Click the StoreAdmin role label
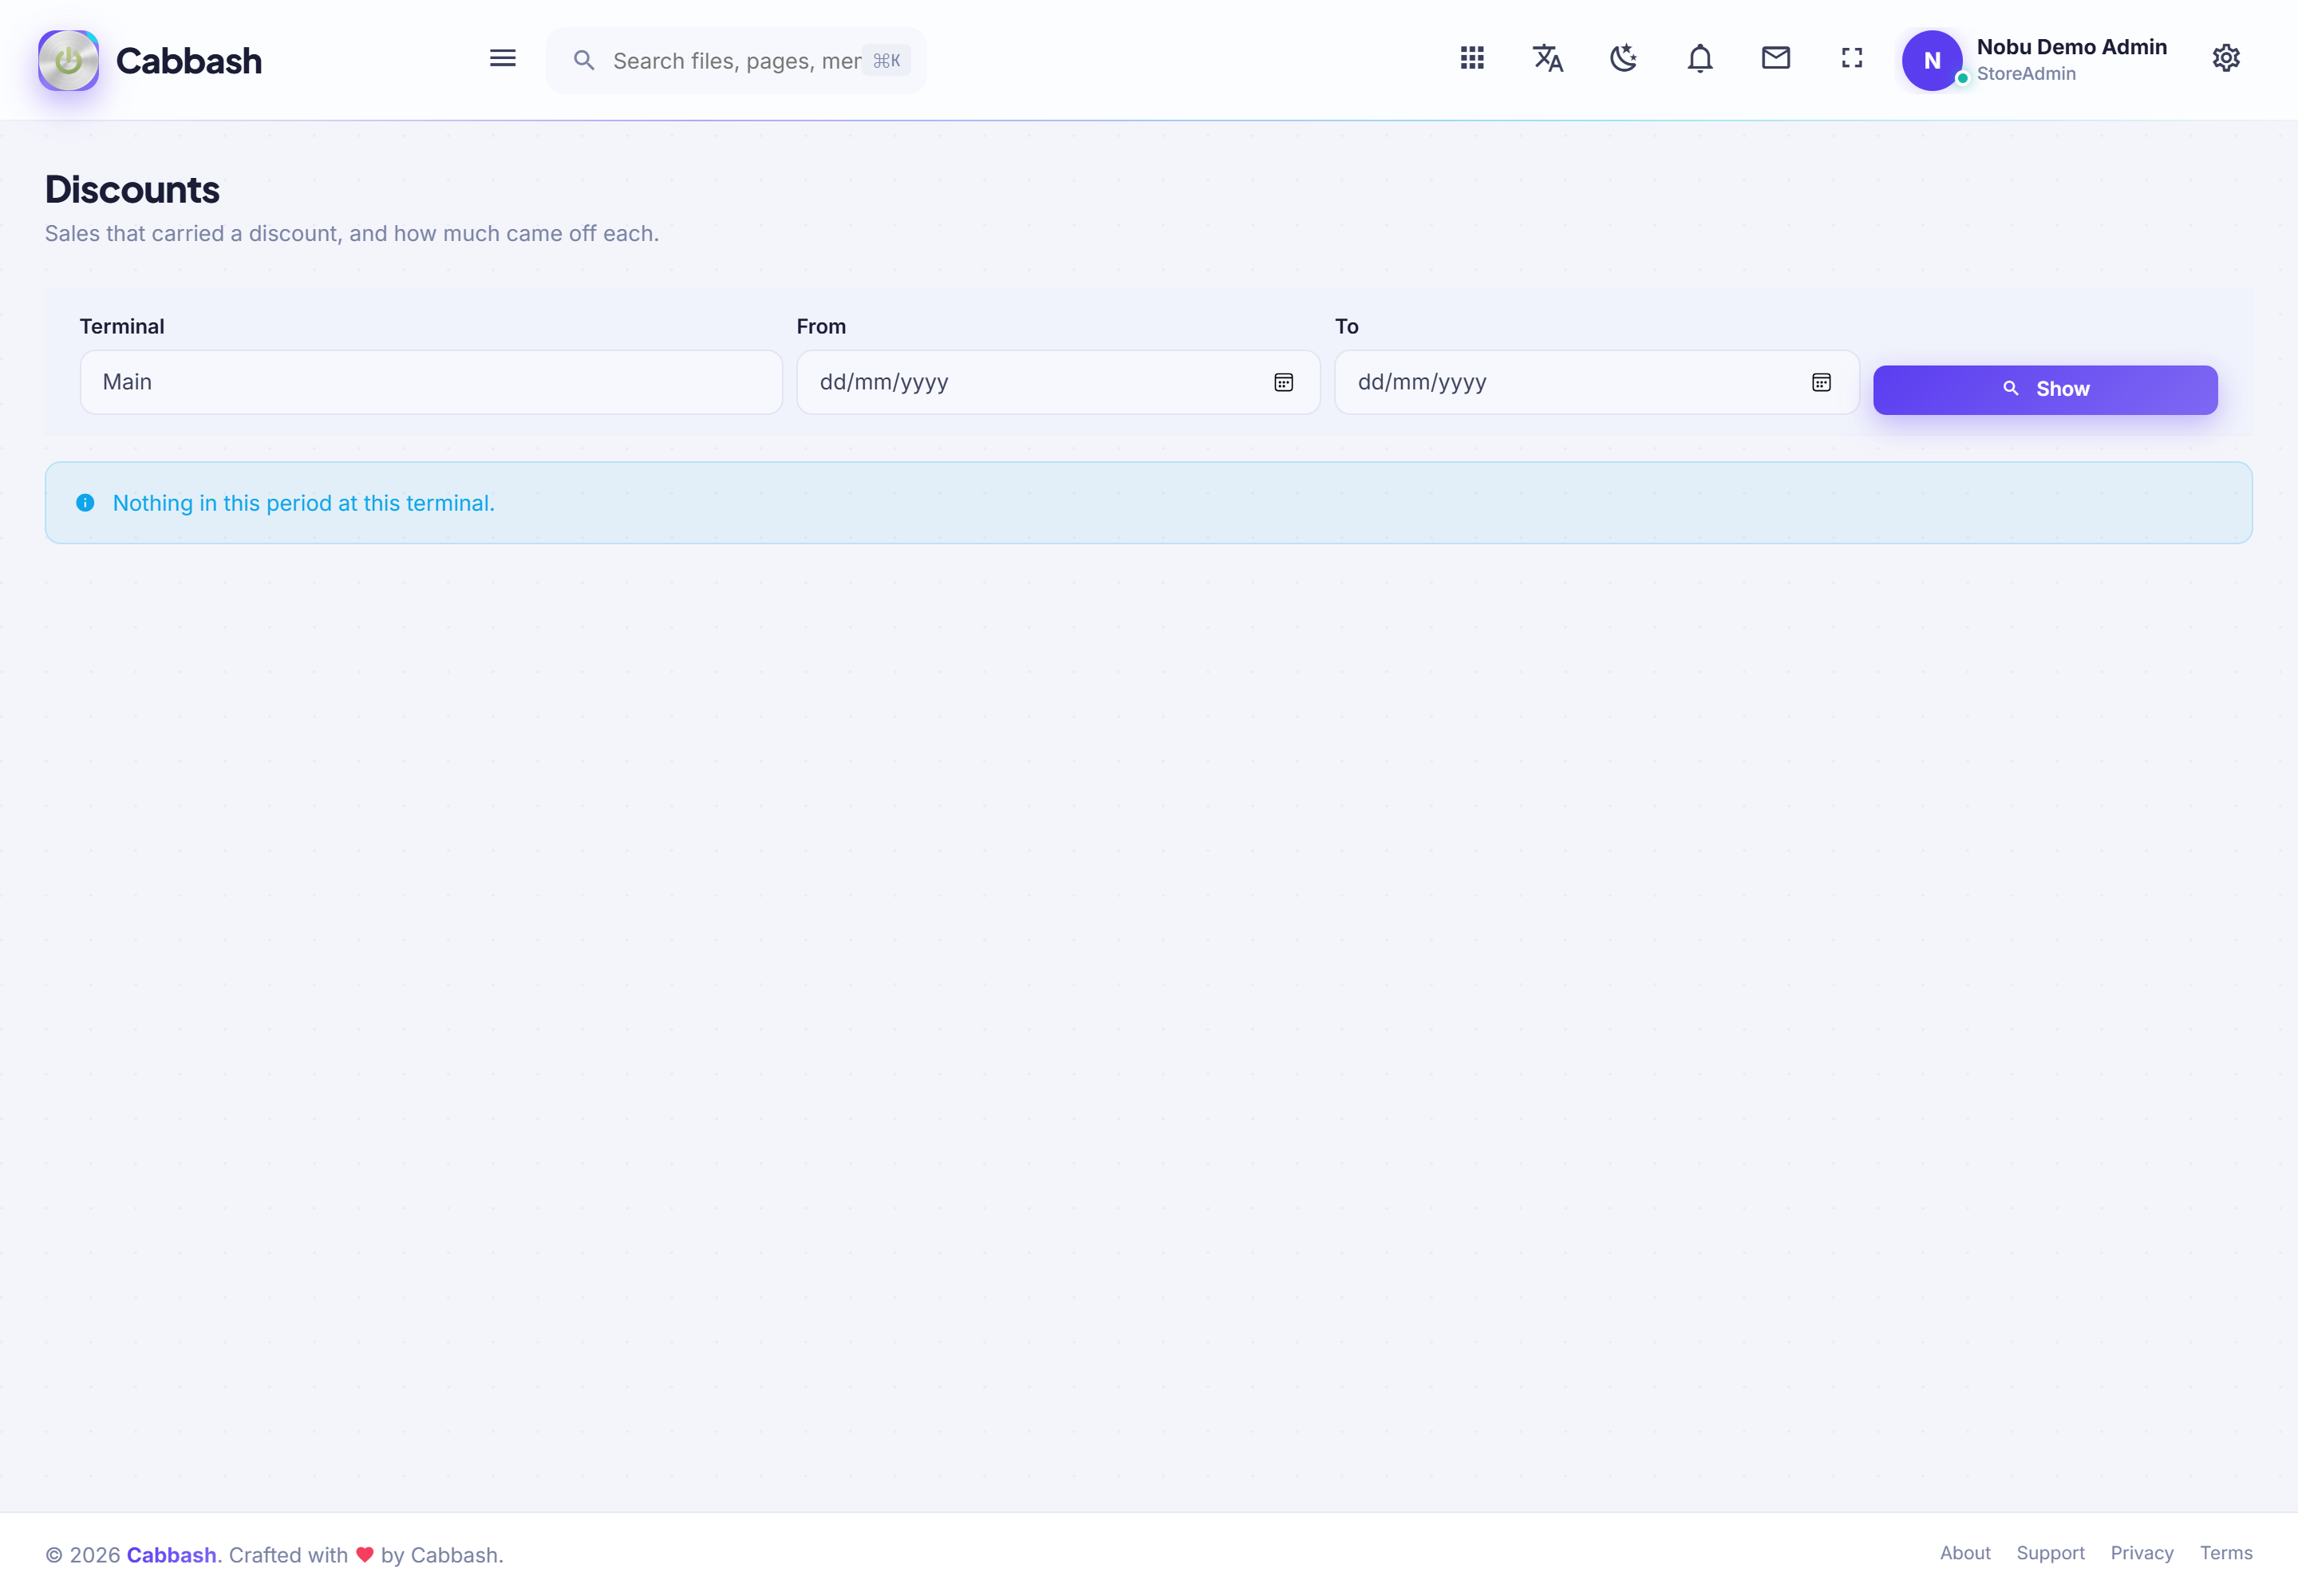The image size is (2298, 1596). (x=2026, y=74)
